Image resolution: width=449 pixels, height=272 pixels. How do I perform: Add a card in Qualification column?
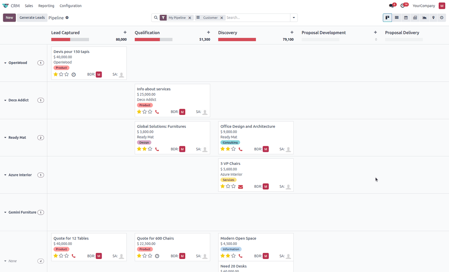click(209, 33)
